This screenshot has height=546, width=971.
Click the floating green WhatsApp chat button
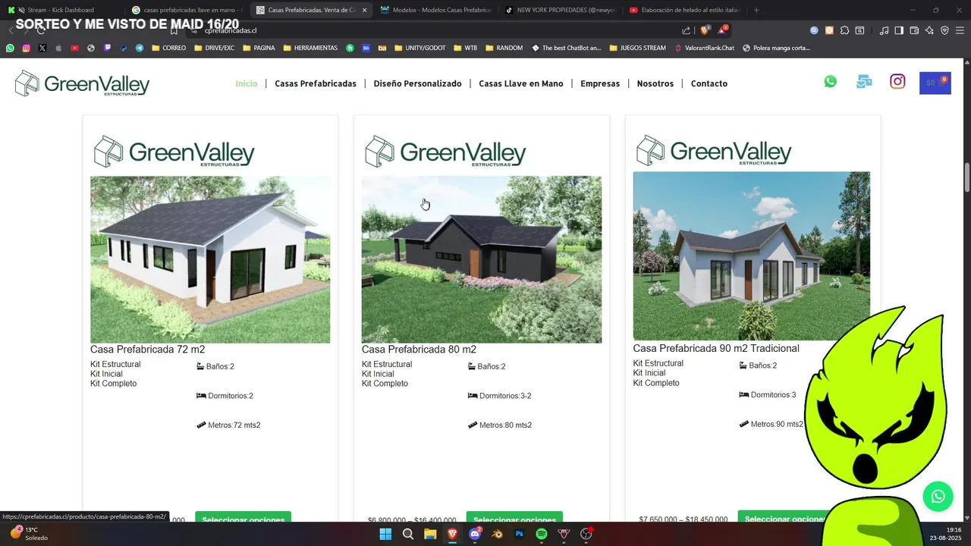[x=938, y=497]
